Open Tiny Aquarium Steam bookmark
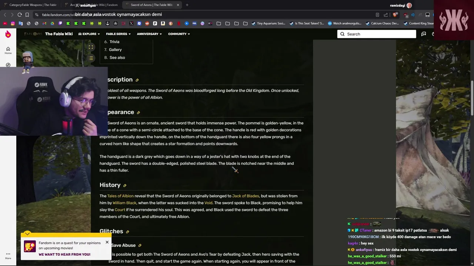 coord(268,23)
